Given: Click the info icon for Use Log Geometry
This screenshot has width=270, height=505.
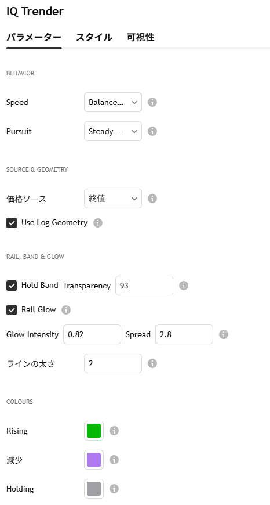Looking at the screenshot, I should pos(98,223).
